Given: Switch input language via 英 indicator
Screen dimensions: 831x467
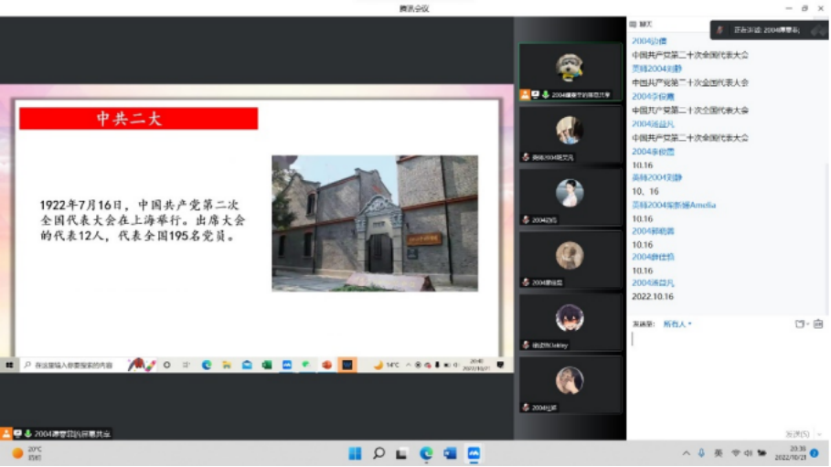Looking at the screenshot, I should click(719, 453).
